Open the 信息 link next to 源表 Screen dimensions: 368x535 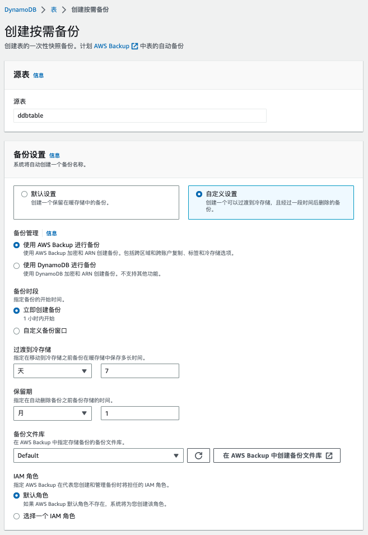pos(38,76)
